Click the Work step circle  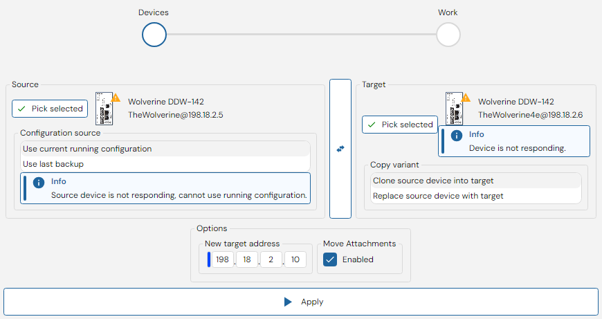(x=448, y=35)
